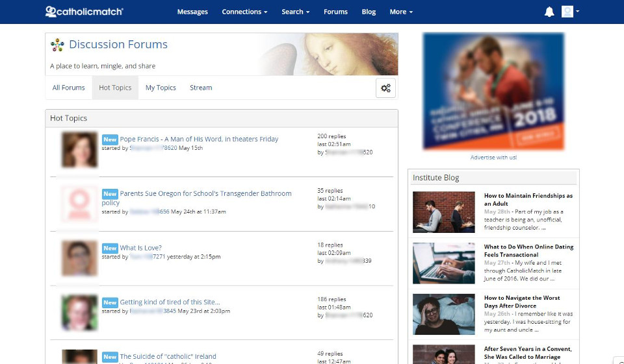The height and width of the screenshot is (364, 624).
Task: Click the CatholicMatch logo
Action: 84,12
